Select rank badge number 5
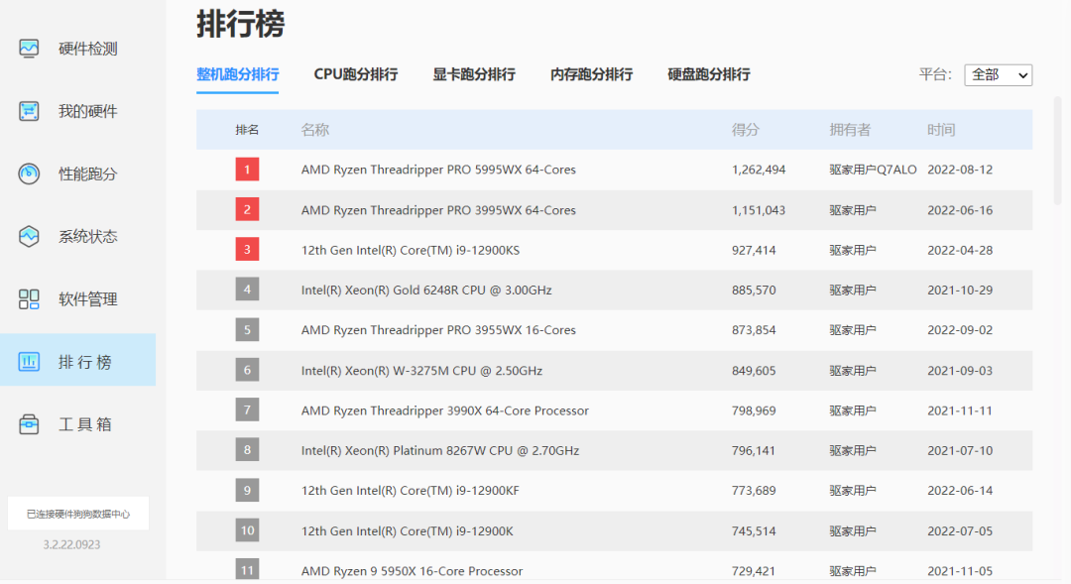Image resolution: width=1071 pixels, height=584 pixels. [x=247, y=330]
